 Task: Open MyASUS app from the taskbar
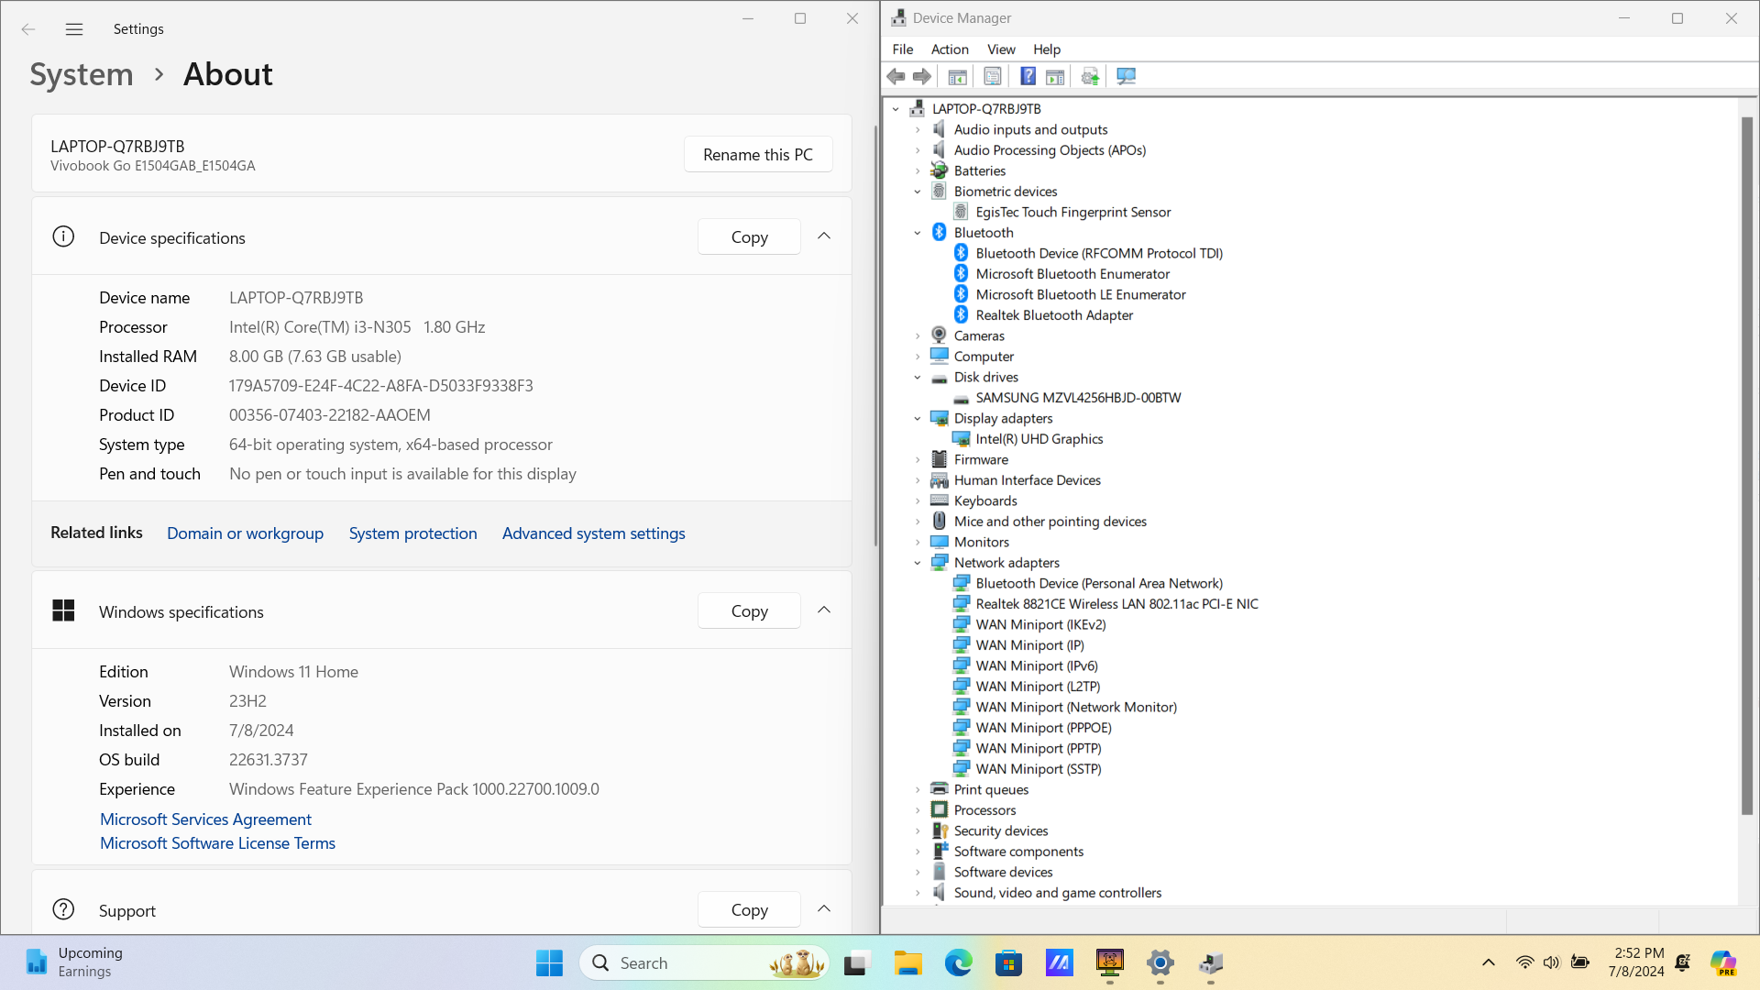pyautogui.click(x=1059, y=962)
